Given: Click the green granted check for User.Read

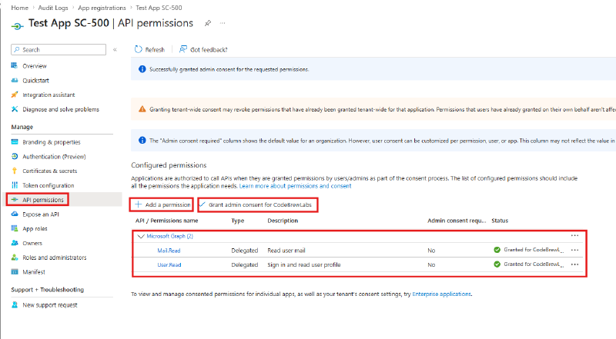Looking at the screenshot, I should 497,264.
